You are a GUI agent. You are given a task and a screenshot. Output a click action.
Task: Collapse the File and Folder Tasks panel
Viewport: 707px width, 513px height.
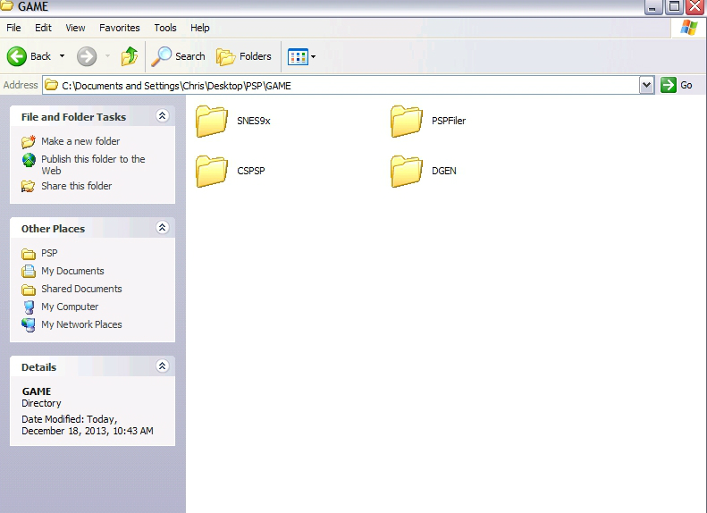[162, 116]
